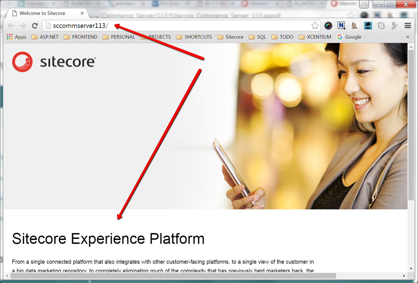The image size is (418, 283).
Task: Open the PERSONAL bookmarks folder
Action: [119, 37]
